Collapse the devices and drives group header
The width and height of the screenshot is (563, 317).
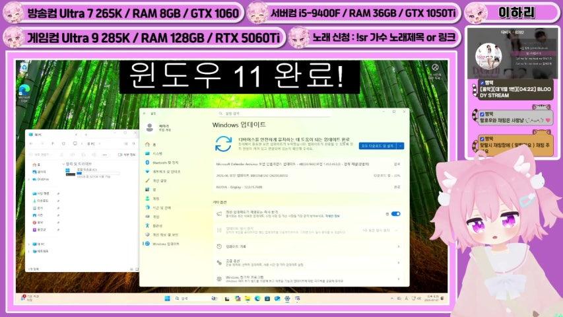pyautogui.click(x=63, y=164)
